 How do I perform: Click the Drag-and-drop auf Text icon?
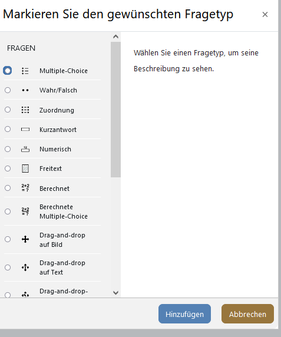click(25, 267)
